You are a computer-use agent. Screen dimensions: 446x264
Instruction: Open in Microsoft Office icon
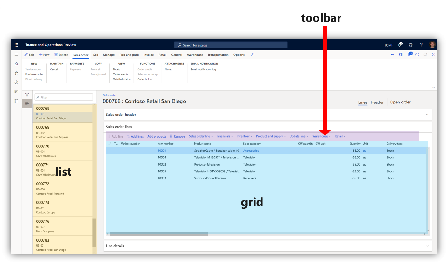pos(401,55)
